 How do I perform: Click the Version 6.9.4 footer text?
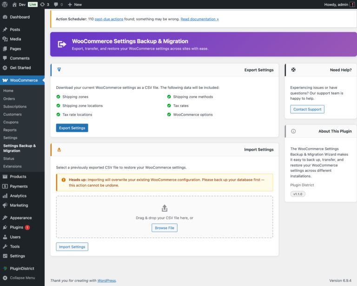340,280
